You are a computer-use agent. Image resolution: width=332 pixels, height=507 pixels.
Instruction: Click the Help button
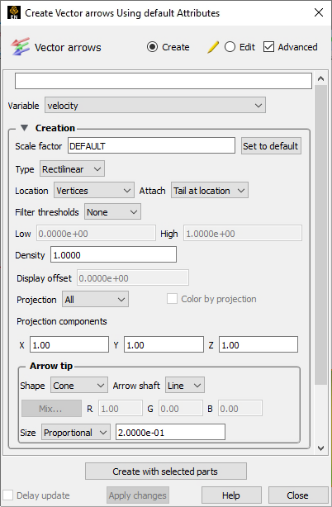tap(231, 495)
